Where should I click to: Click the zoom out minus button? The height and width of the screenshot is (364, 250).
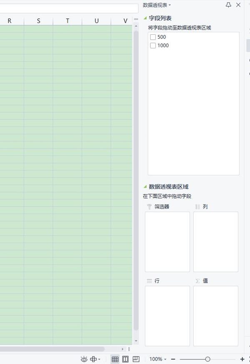173,359
